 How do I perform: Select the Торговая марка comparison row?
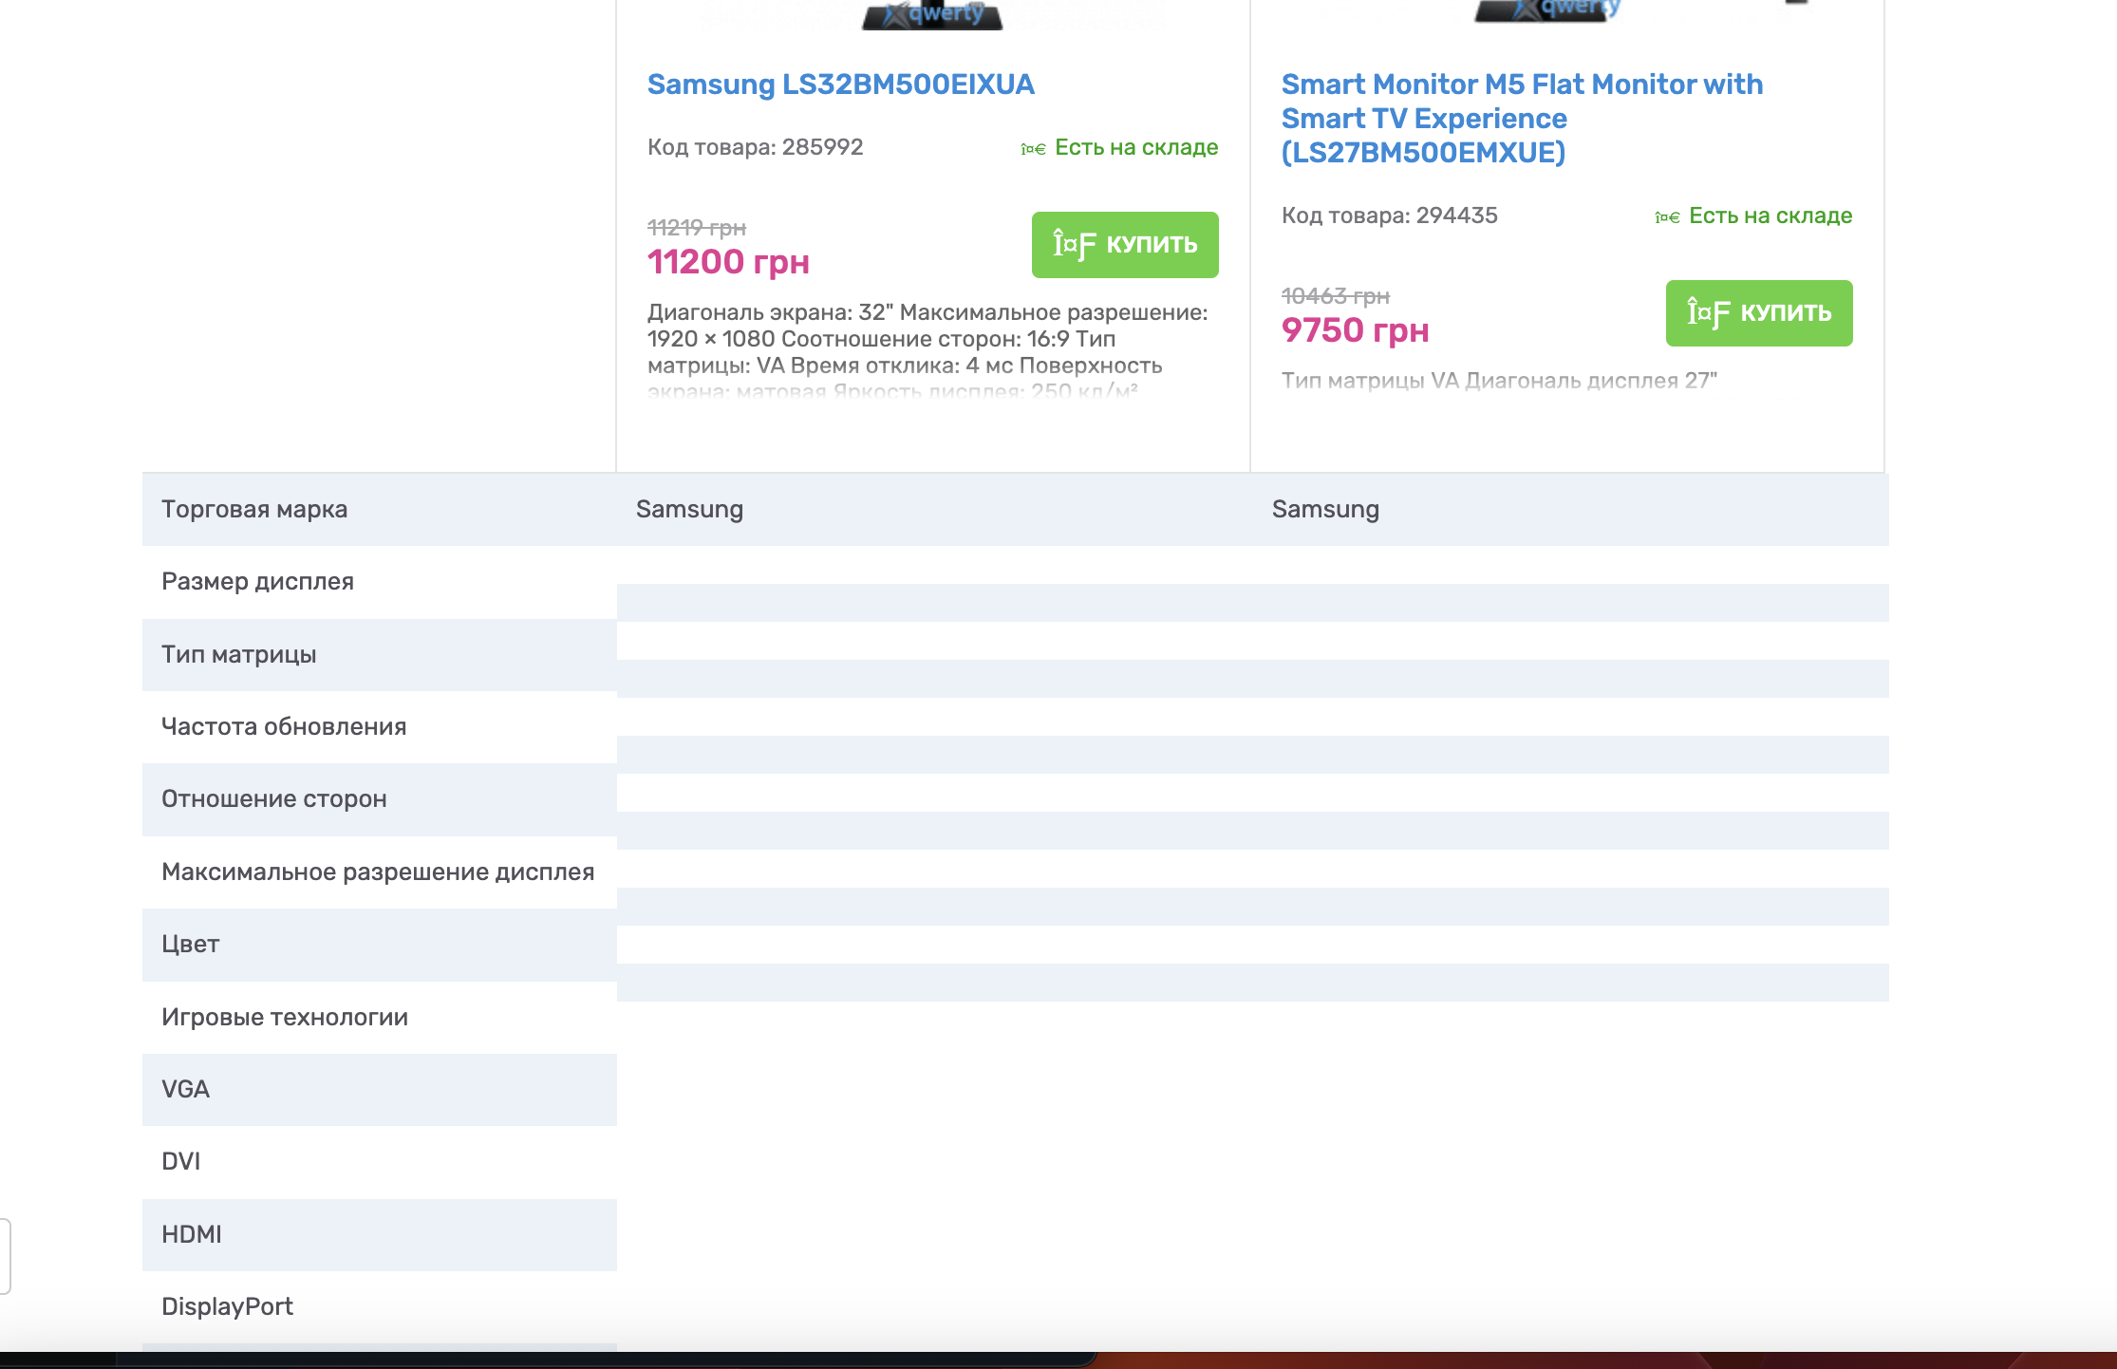pyautogui.click(x=254, y=510)
